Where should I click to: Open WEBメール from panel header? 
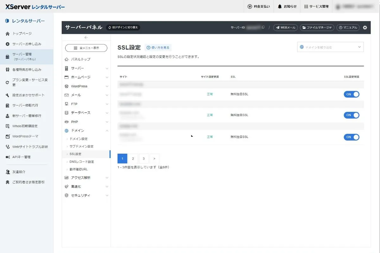[x=285, y=28]
